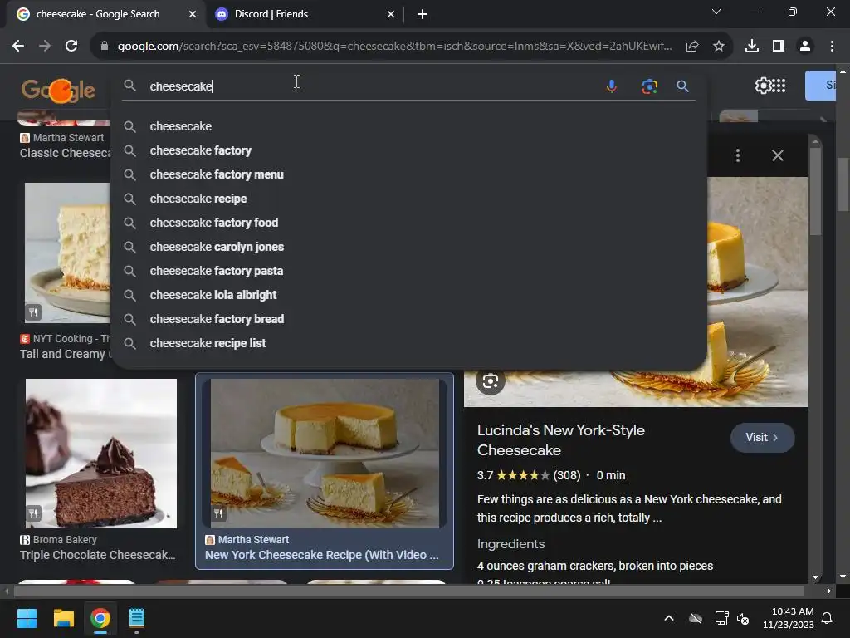Screen dimensions: 850x638
Task: Bookmark this page with star icon
Action: [719, 47]
